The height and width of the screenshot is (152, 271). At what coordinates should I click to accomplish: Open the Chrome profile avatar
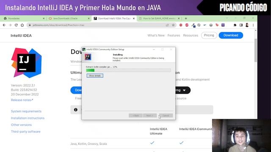[x=247, y=25]
